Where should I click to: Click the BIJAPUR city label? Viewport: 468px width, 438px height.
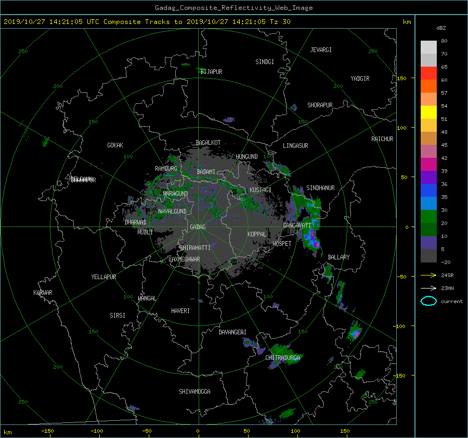(211, 72)
